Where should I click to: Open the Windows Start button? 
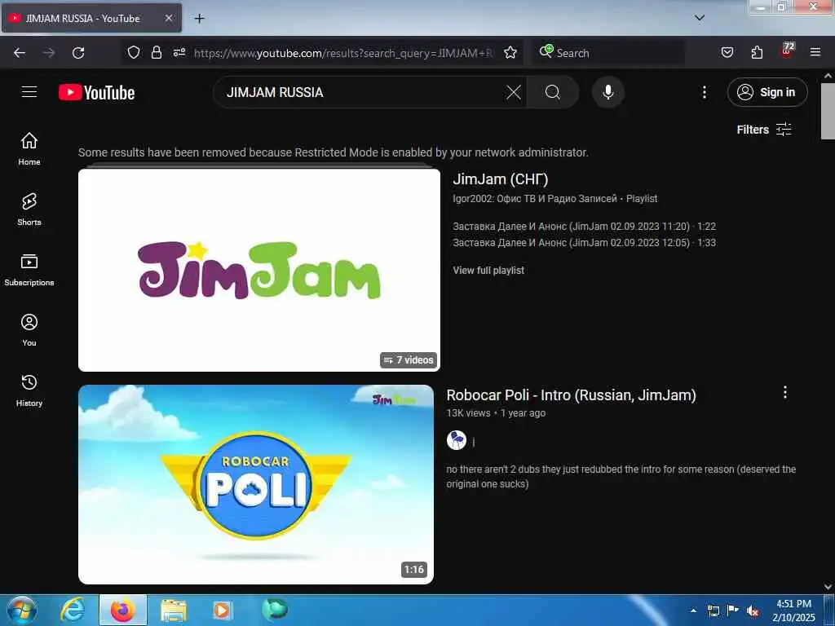(x=21, y=610)
